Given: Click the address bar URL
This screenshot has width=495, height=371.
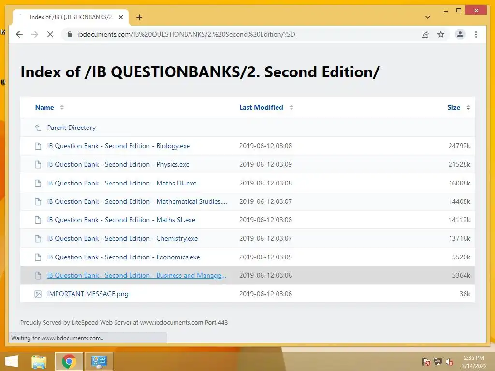Looking at the screenshot, I should tap(186, 34).
